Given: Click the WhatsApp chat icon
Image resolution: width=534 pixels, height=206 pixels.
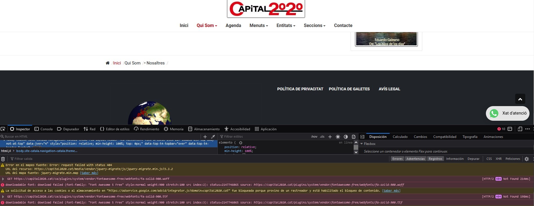Looking at the screenshot, I should tap(494, 113).
